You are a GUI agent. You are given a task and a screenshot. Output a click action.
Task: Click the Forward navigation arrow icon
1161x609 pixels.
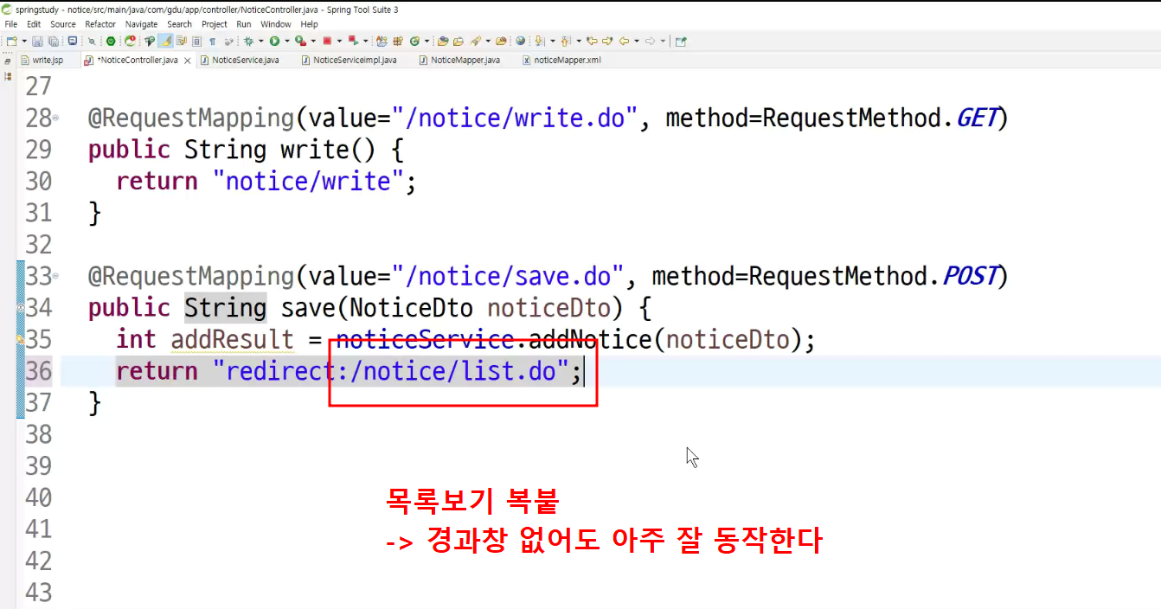(x=651, y=41)
